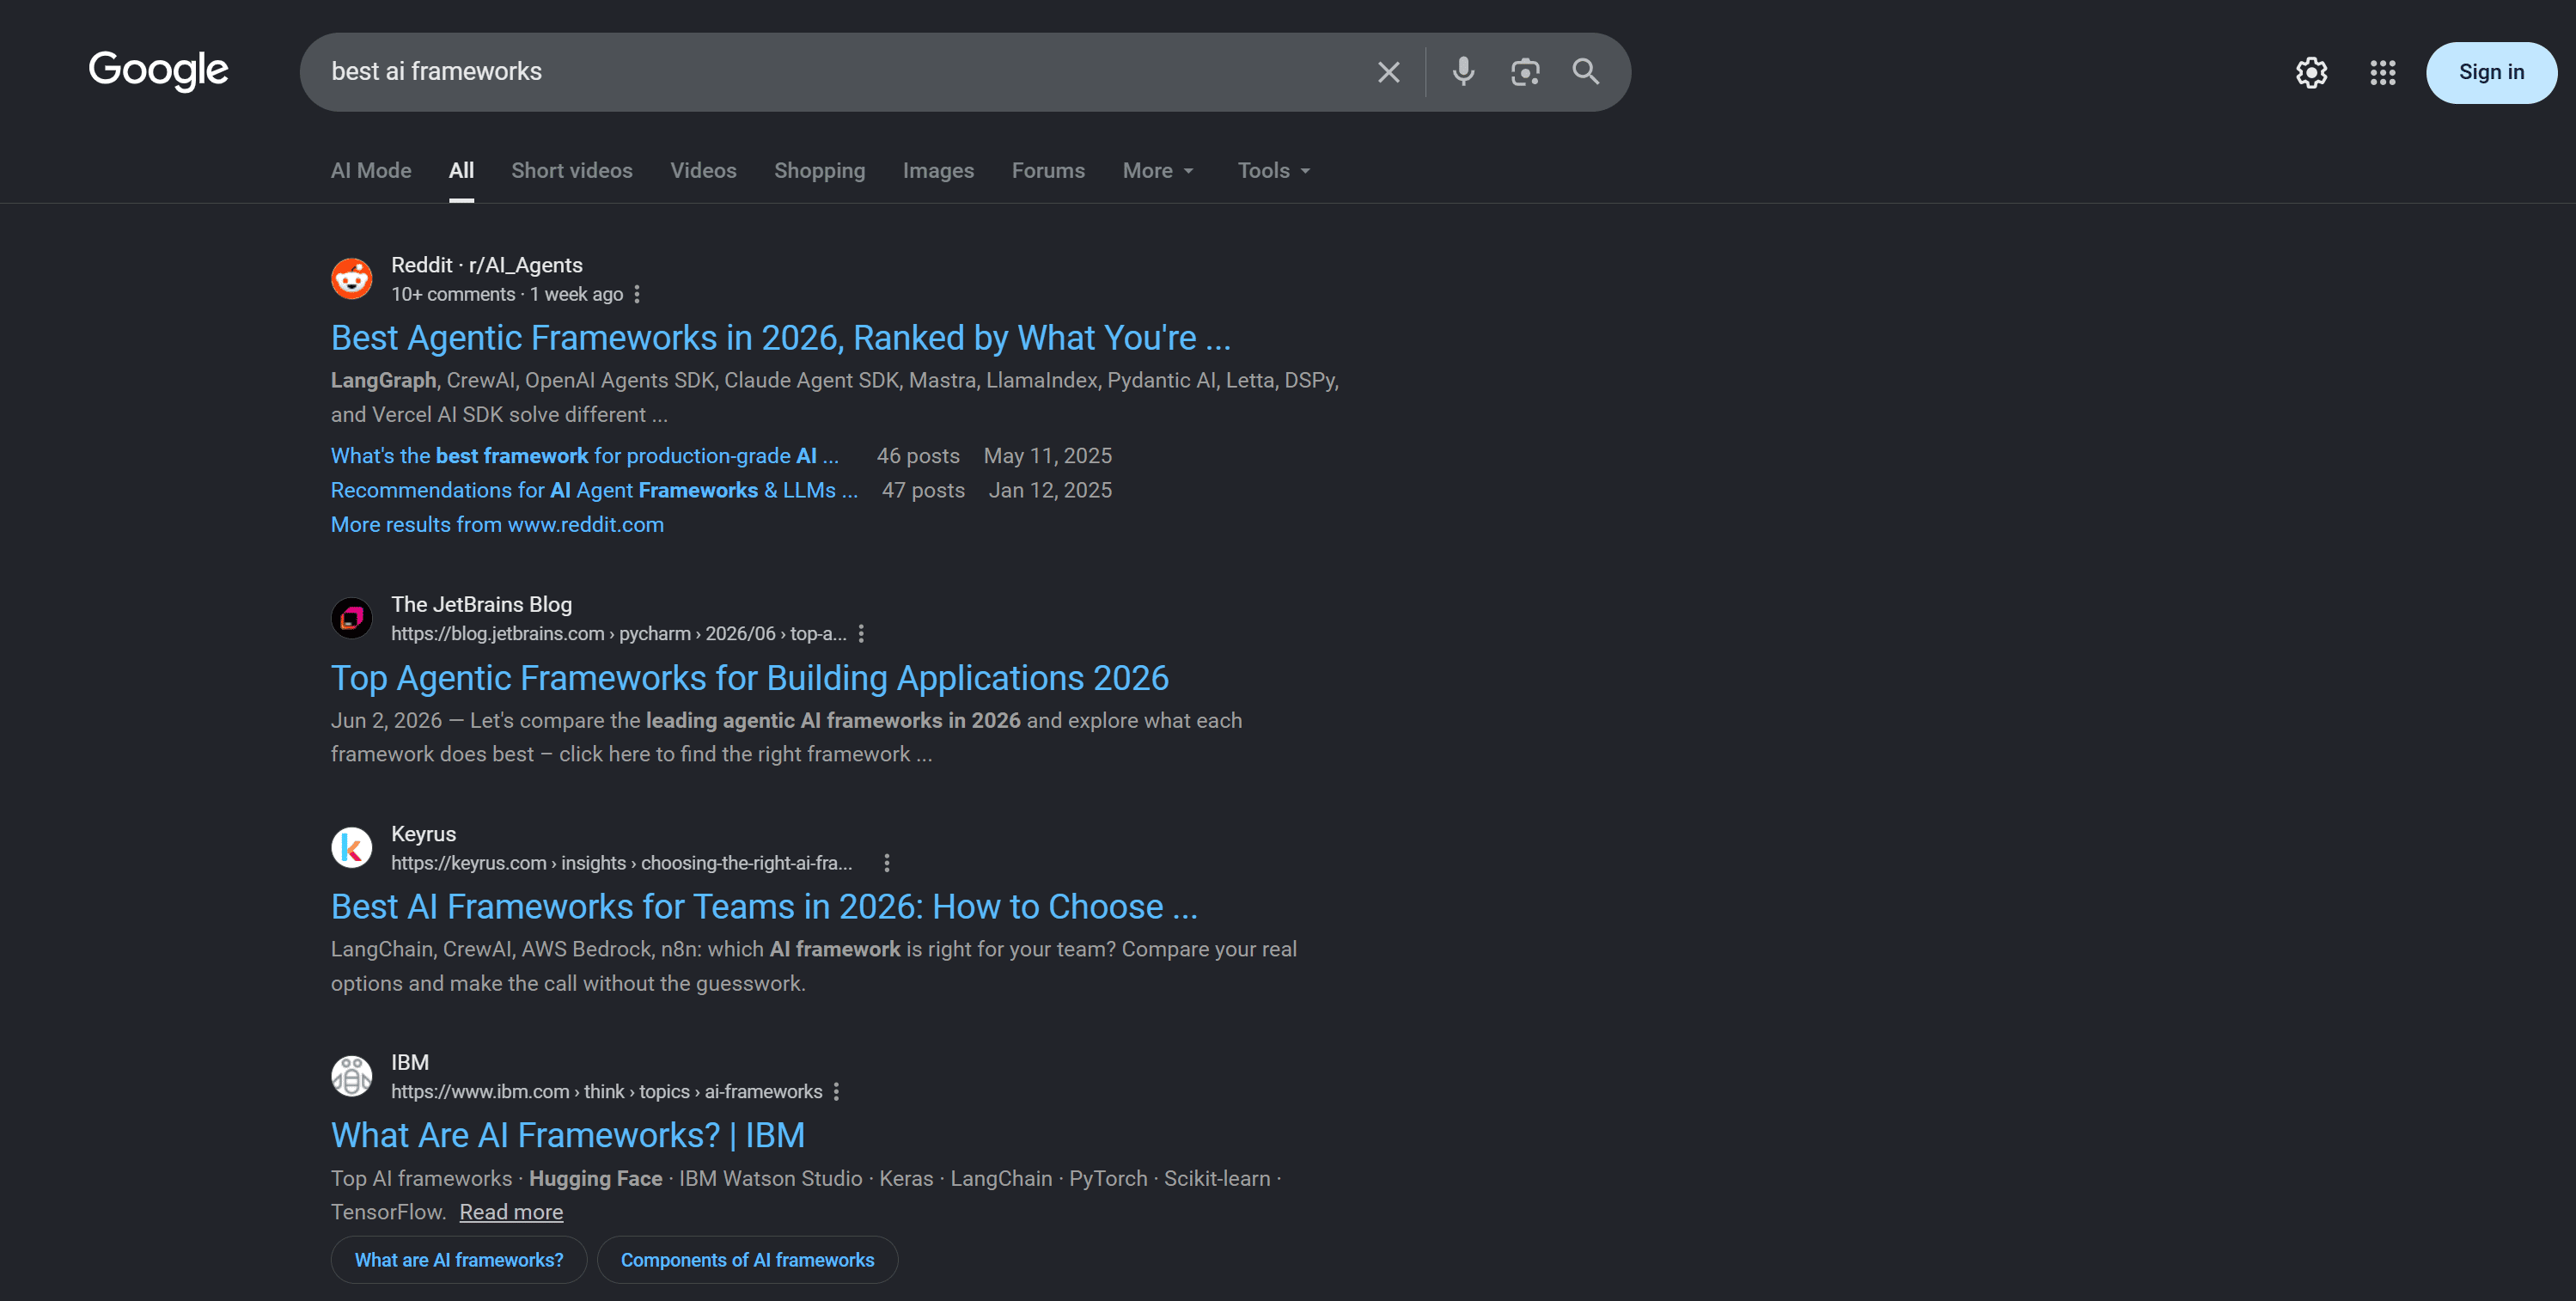The width and height of the screenshot is (2576, 1301).
Task: Click the Google logo
Action: pyautogui.click(x=158, y=71)
